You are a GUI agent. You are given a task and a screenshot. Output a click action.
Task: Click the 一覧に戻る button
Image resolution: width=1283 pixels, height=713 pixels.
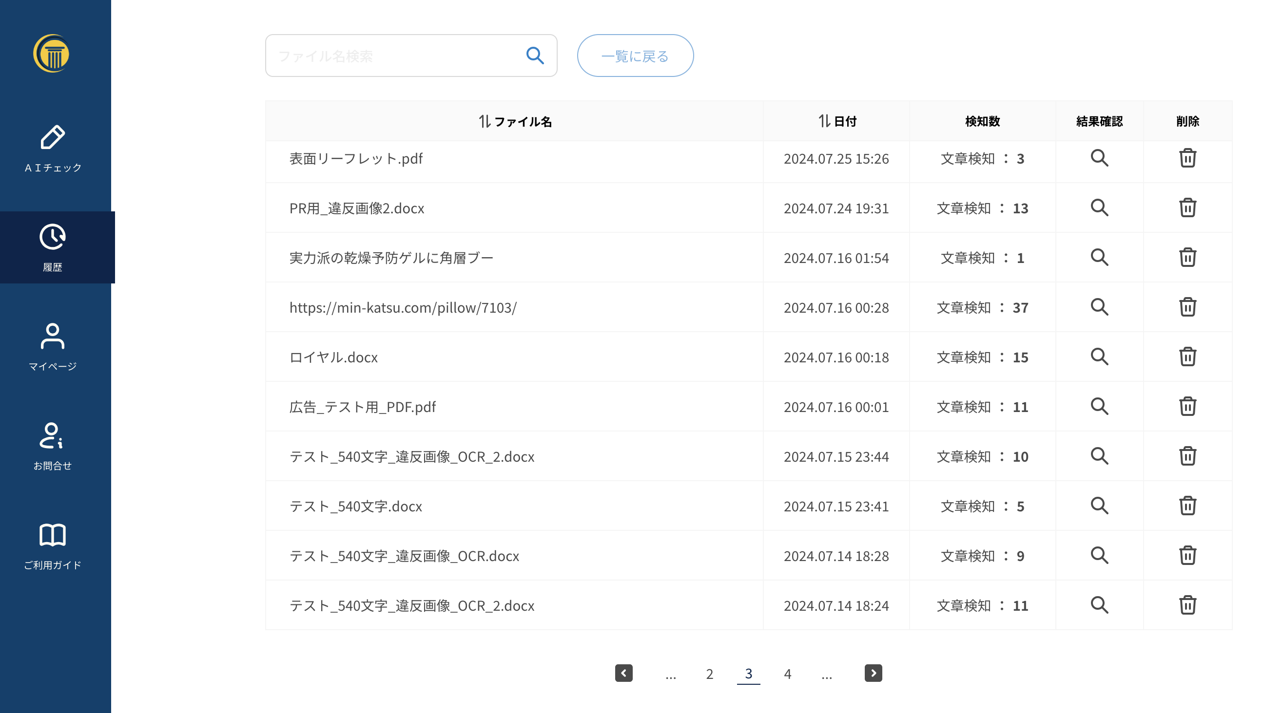(x=635, y=56)
